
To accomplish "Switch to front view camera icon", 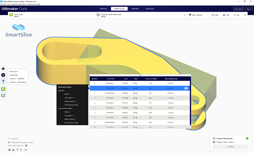I will (x=13, y=150).
